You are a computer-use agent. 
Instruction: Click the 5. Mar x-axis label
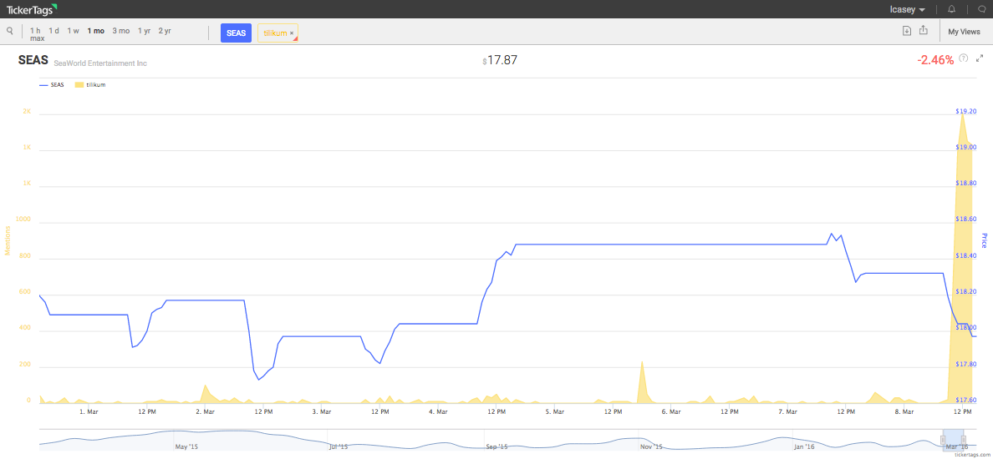(555, 412)
